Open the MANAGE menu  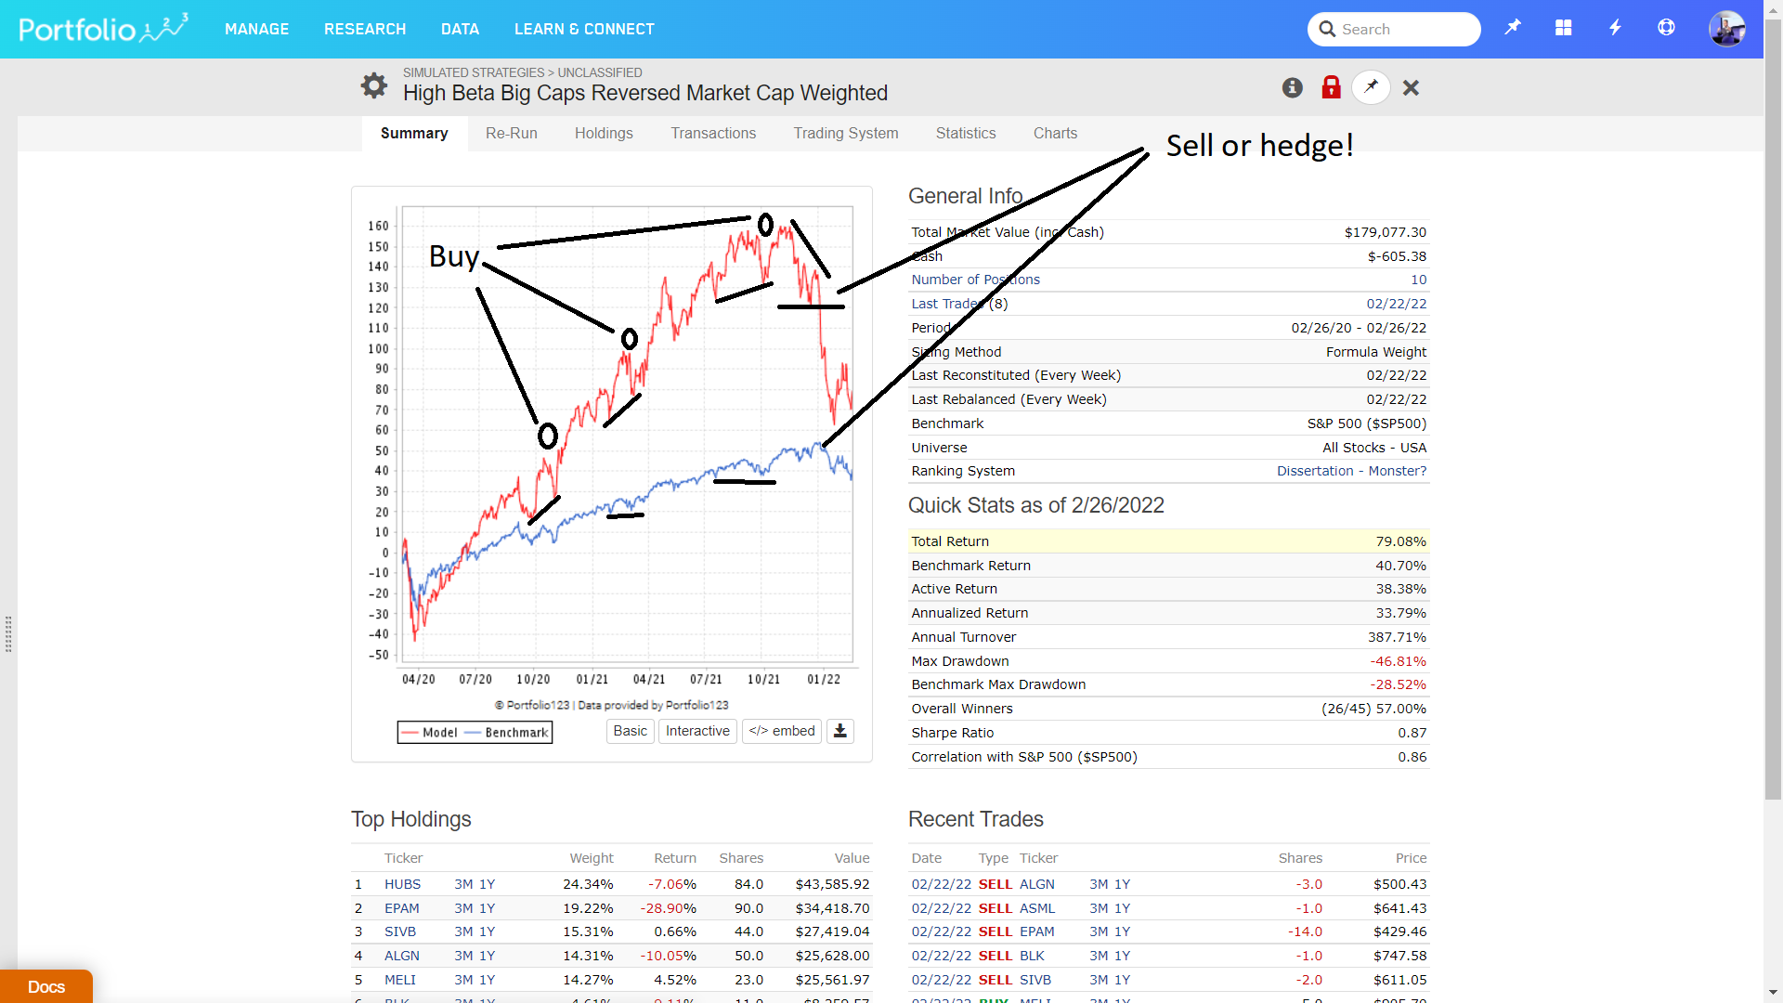coord(256,29)
